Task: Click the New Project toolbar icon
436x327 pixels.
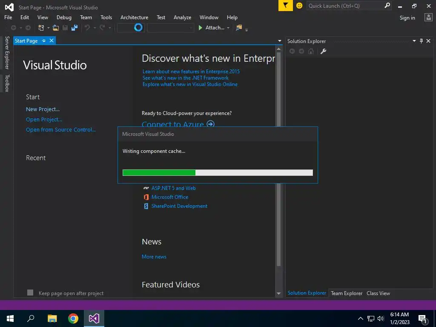Action: click(x=41, y=28)
